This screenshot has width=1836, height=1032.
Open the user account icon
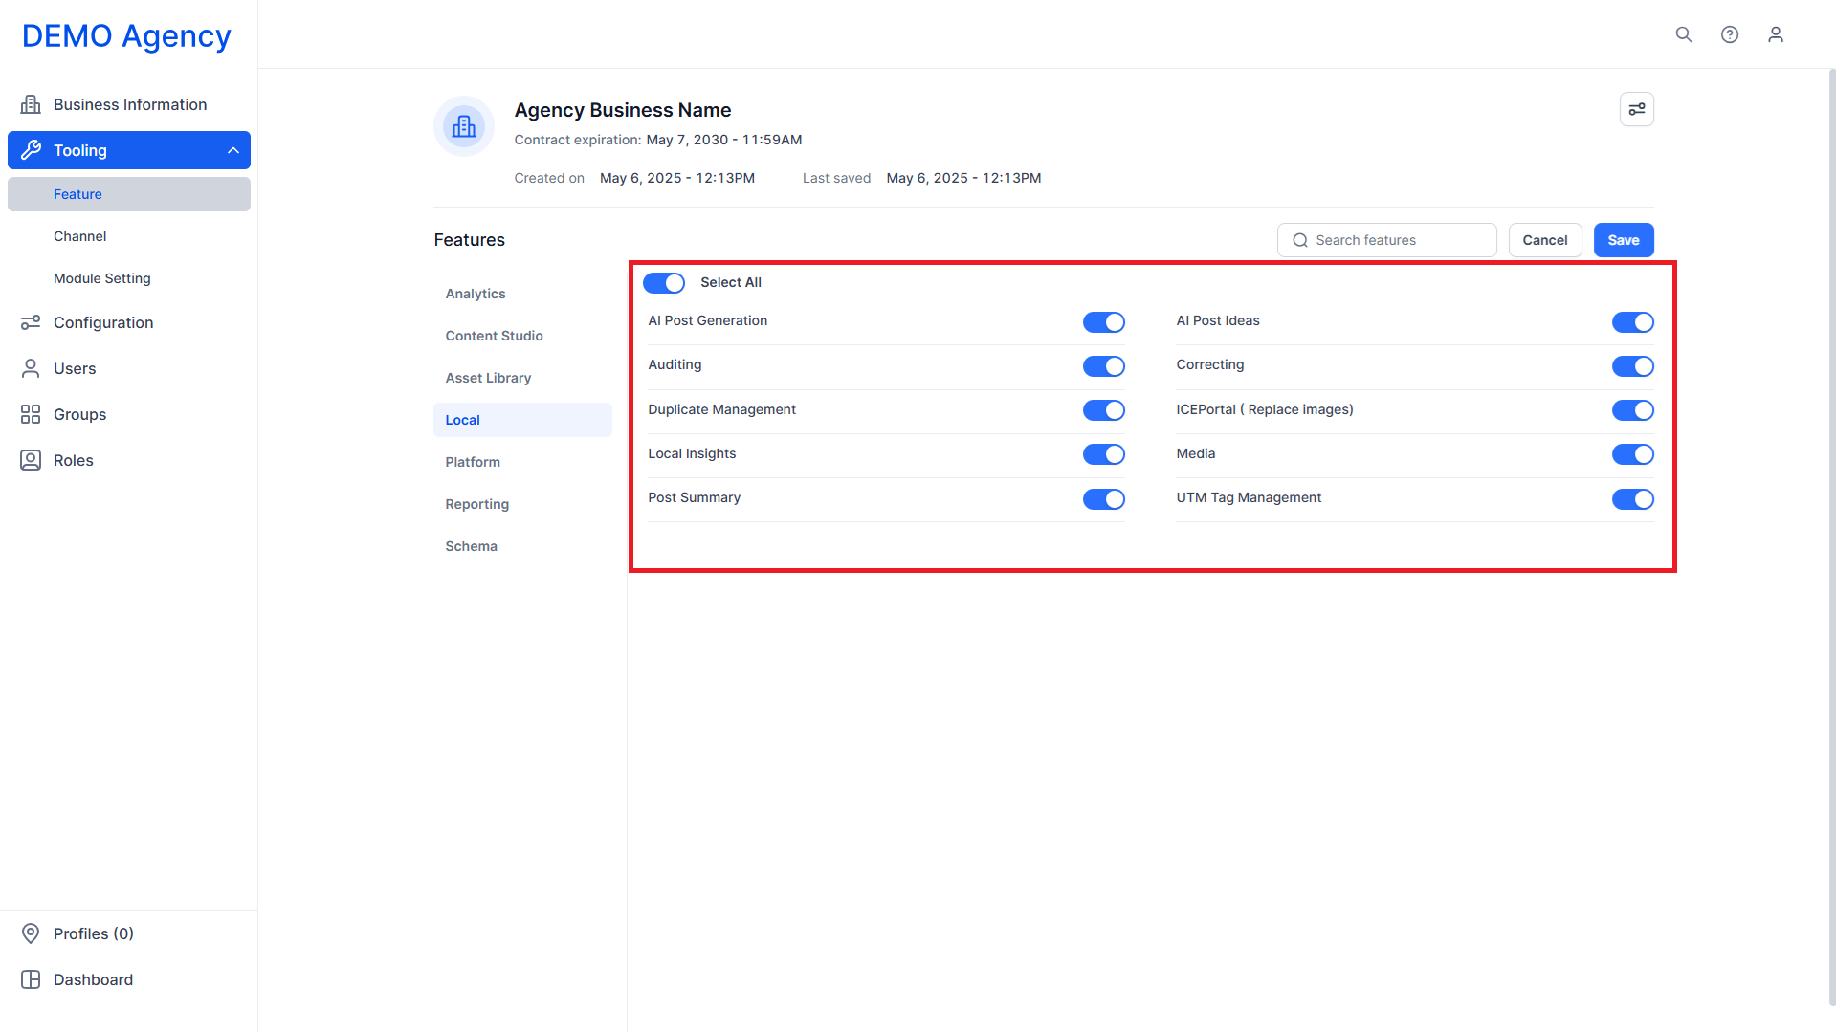tap(1776, 34)
